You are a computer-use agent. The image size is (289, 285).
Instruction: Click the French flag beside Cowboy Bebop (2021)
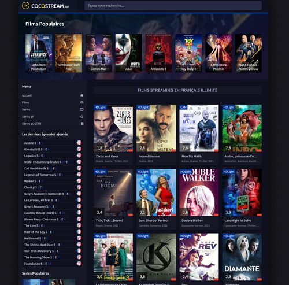click(79, 213)
